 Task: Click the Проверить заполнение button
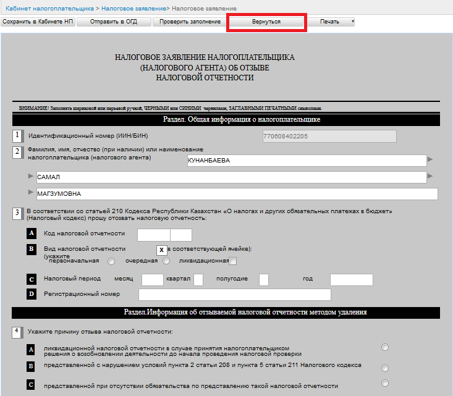point(190,22)
